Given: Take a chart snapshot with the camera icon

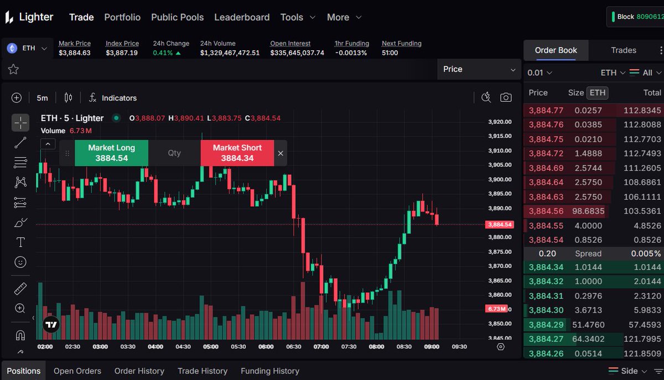Looking at the screenshot, I should [506, 97].
